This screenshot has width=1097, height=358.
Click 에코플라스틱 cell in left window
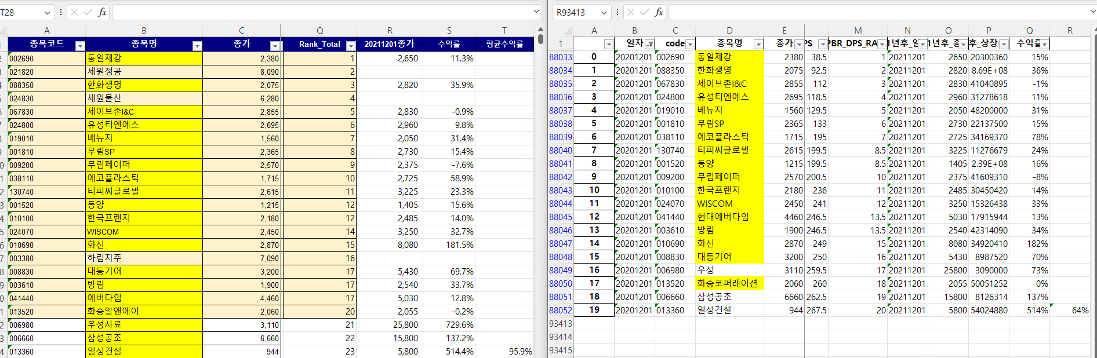[x=144, y=178]
